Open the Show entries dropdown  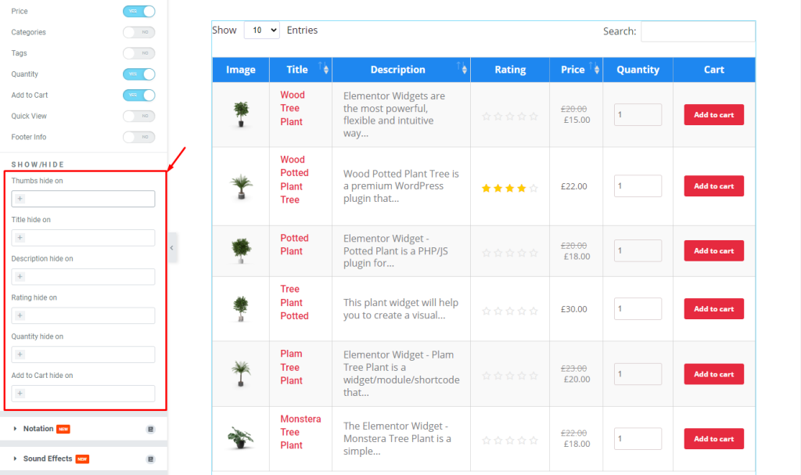(262, 31)
